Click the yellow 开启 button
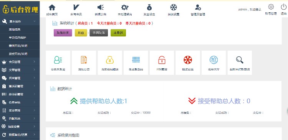 coord(81,33)
